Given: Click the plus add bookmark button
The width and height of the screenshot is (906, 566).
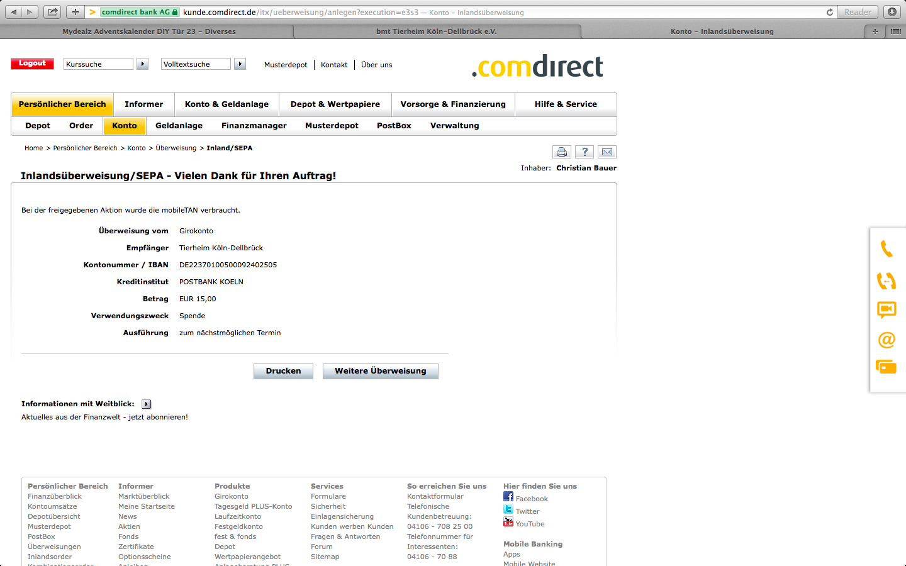Looking at the screenshot, I should (75, 12).
